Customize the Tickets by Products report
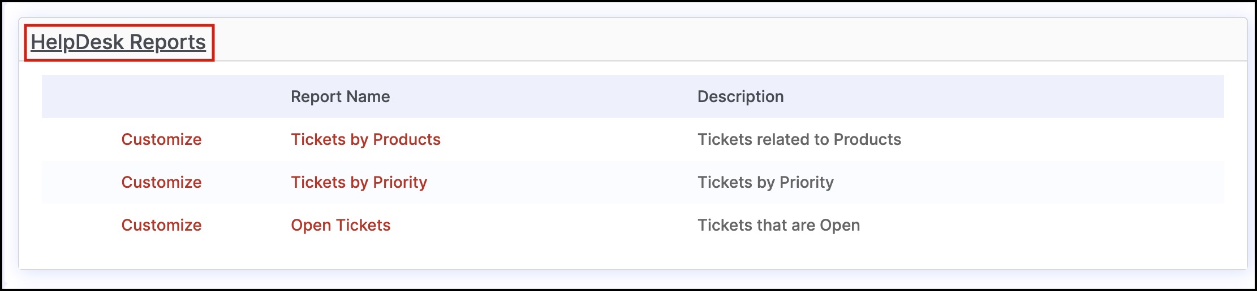This screenshot has height=291, width=1257. tap(162, 139)
